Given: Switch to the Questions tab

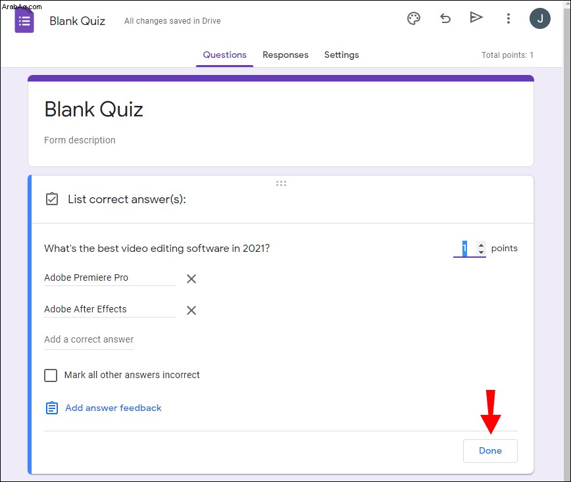Looking at the screenshot, I should click(224, 55).
